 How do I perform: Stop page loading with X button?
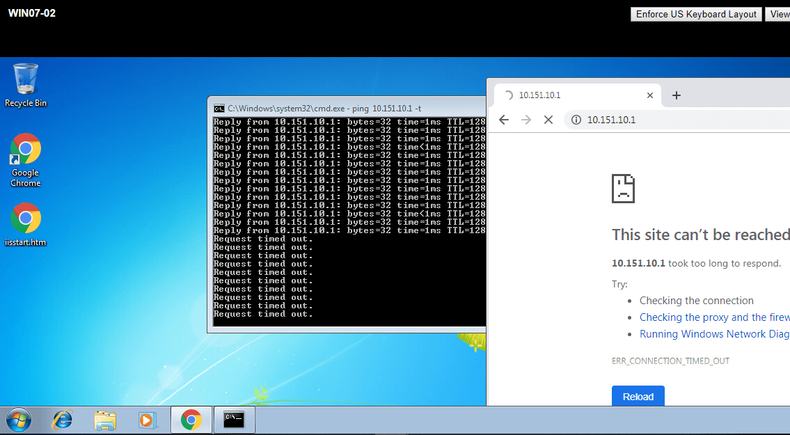pos(548,120)
